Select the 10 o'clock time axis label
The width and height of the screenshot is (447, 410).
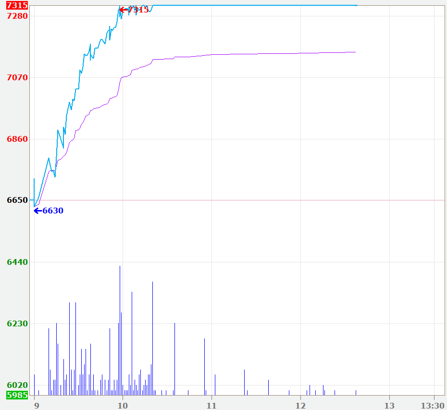[123, 405]
